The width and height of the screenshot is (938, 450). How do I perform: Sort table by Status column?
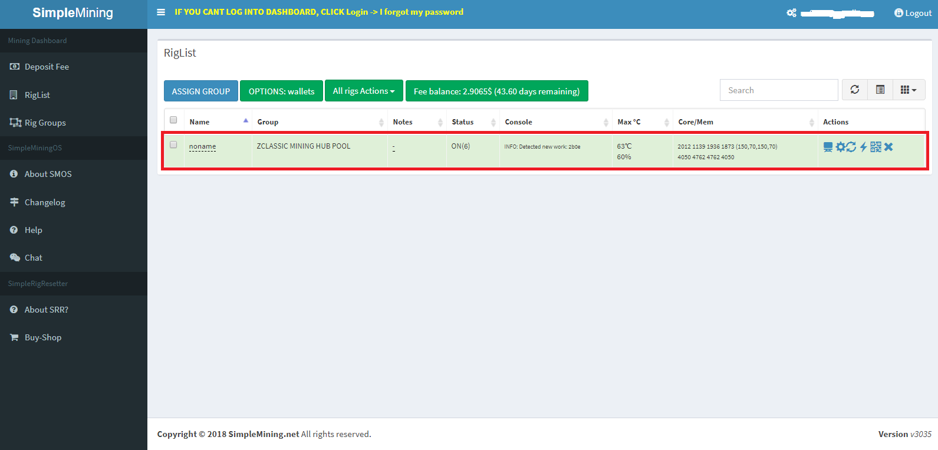pyautogui.click(x=473, y=121)
